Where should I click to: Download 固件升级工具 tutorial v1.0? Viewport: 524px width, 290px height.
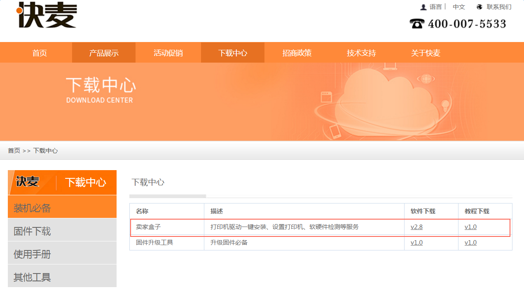(470, 243)
